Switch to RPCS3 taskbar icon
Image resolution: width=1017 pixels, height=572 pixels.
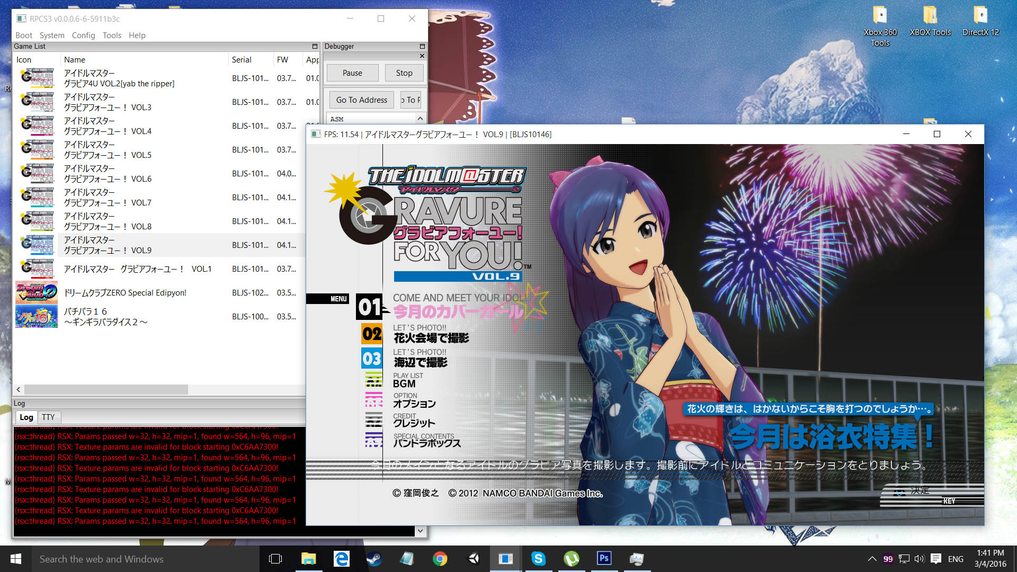(x=506, y=559)
